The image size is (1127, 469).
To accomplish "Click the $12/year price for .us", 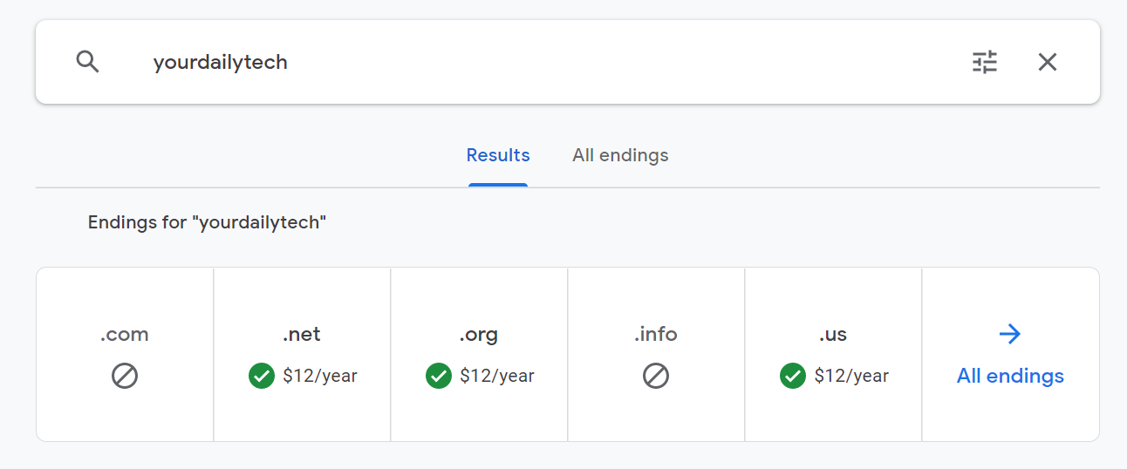I will pos(851,377).
